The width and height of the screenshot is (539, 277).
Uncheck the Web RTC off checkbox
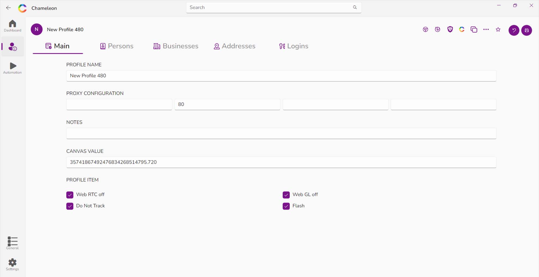pyautogui.click(x=70, y=195)
